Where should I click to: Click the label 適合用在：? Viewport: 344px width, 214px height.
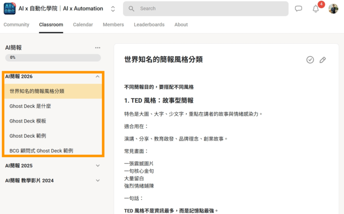pos(136,126)
